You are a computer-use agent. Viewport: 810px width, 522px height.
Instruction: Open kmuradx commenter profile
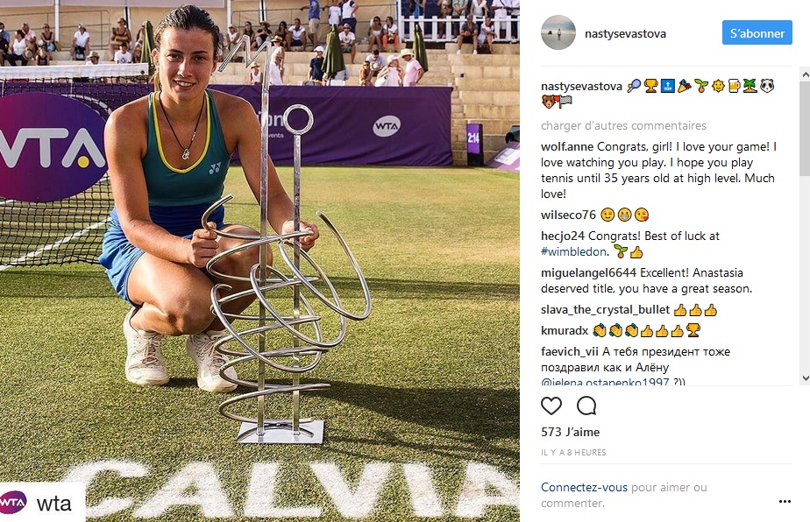565,330
